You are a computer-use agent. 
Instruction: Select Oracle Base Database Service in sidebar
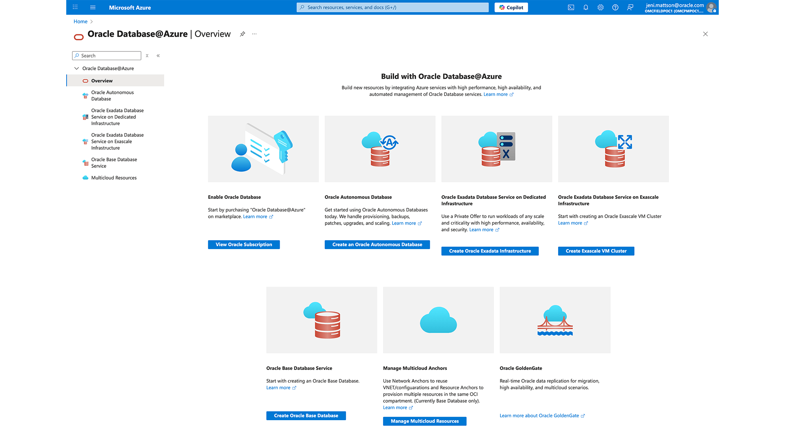point(114,163)
